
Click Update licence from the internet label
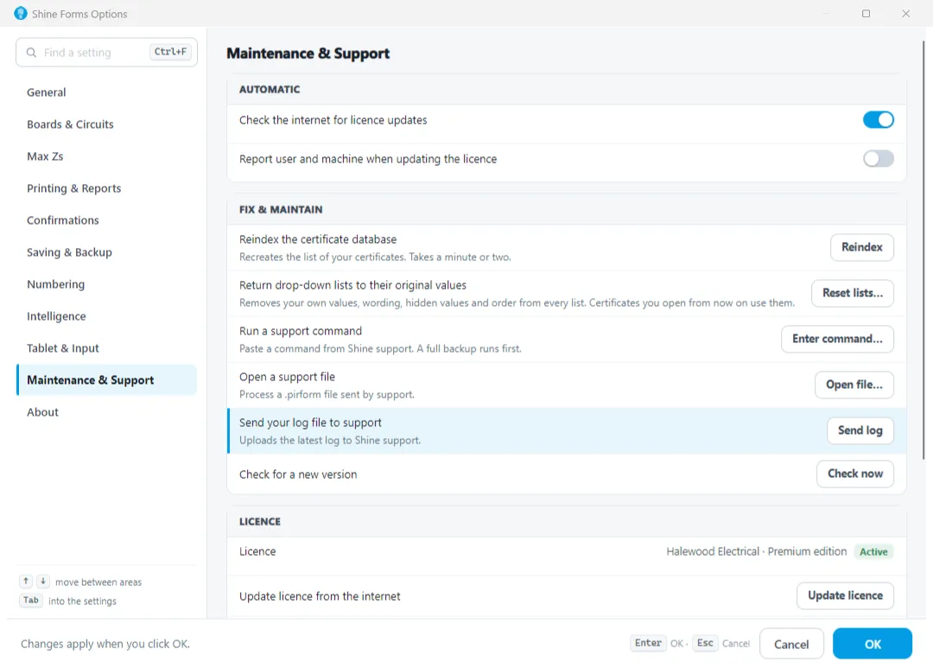pos(320,596)
